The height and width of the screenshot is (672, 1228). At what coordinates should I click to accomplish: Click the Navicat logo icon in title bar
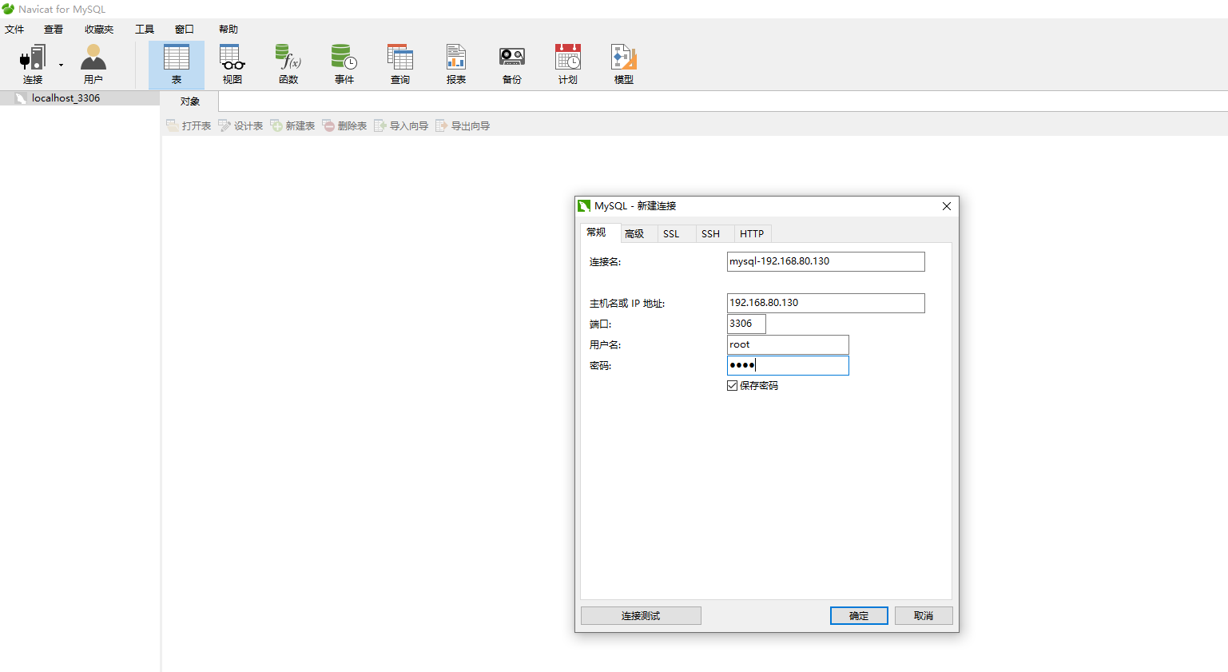click(x=8, y=9)
